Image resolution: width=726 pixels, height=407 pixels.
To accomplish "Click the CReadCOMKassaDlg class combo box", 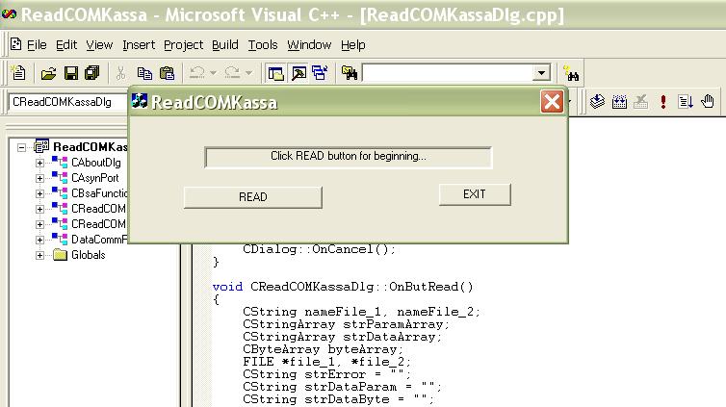I will (x=67, y=102).
